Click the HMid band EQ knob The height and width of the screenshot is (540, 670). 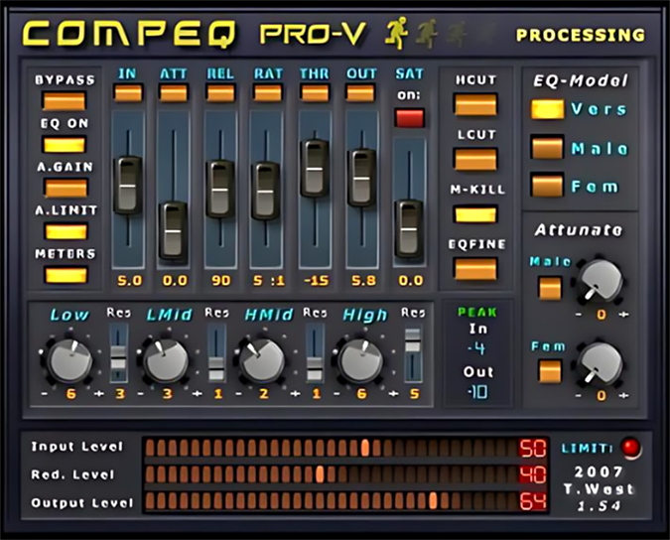263,361
